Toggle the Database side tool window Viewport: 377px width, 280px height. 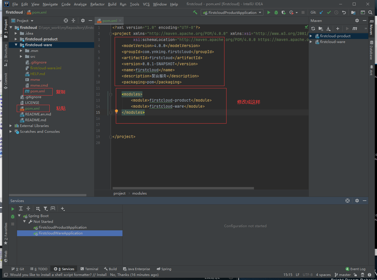click(372, 50)
